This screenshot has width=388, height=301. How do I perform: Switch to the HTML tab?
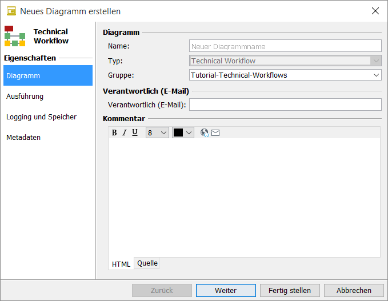click(x=121, y=264)
